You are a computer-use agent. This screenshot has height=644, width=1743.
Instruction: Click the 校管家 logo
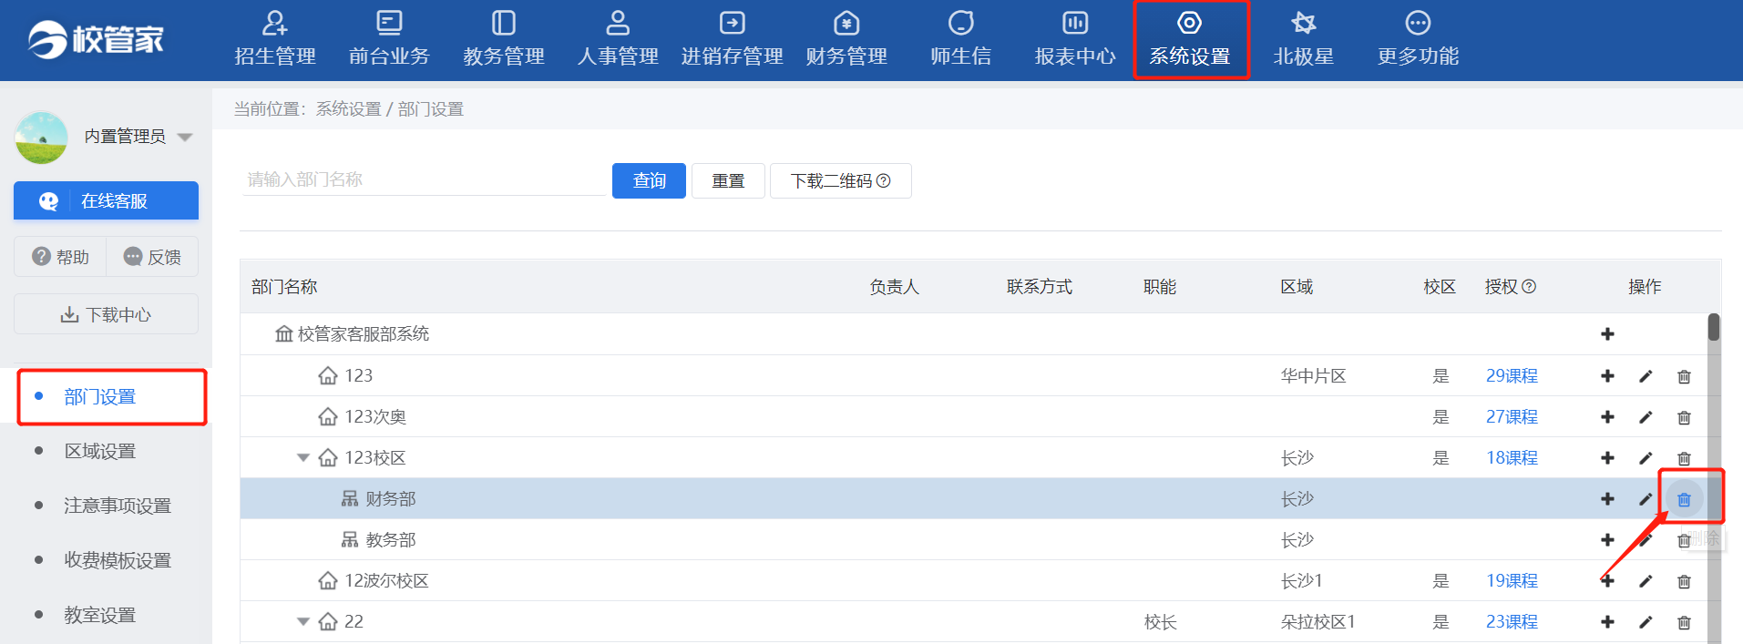click(x=97, y=39)
